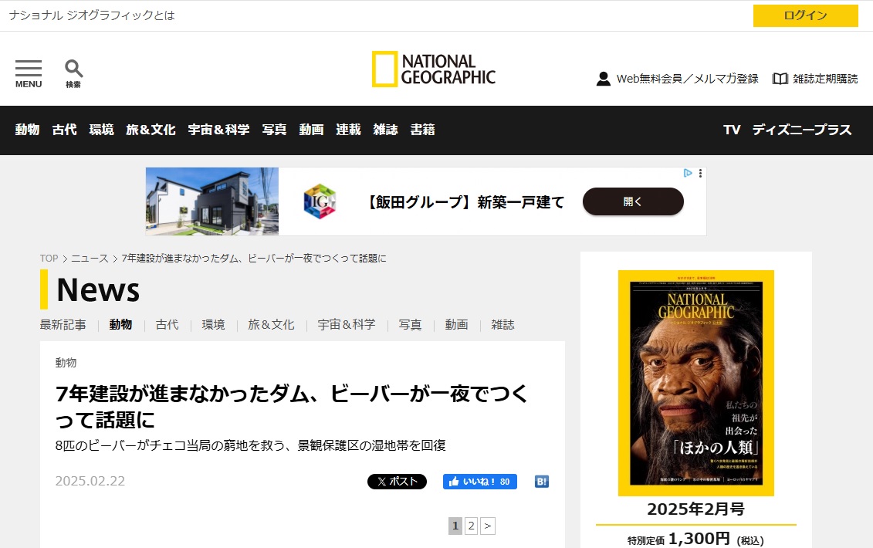873x548 pixels.
Task: Click the next page arrow in pagination
Action: [x=488, y=526]
